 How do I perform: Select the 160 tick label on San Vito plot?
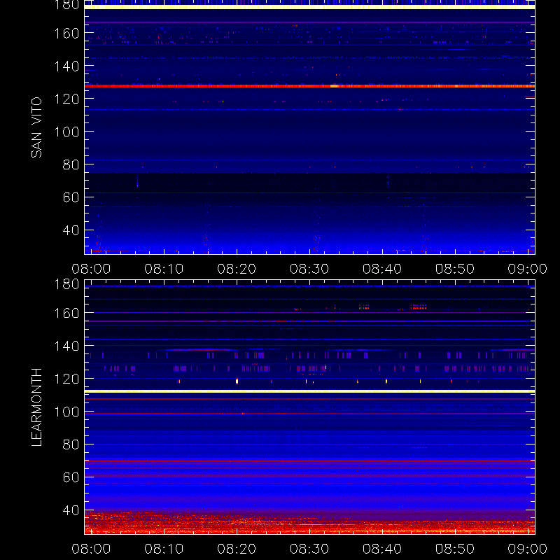[66, 33]
